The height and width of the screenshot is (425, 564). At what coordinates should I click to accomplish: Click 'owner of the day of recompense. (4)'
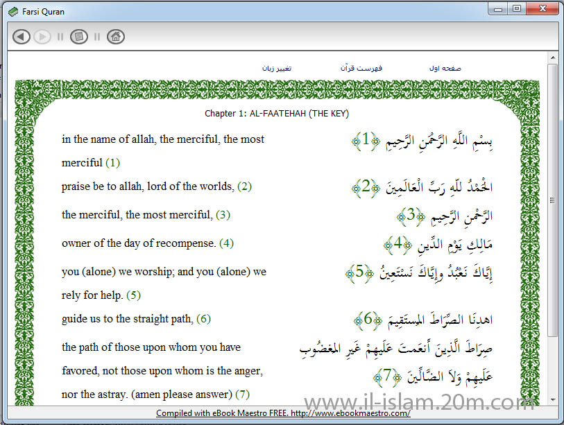click(x=148, y=243)
